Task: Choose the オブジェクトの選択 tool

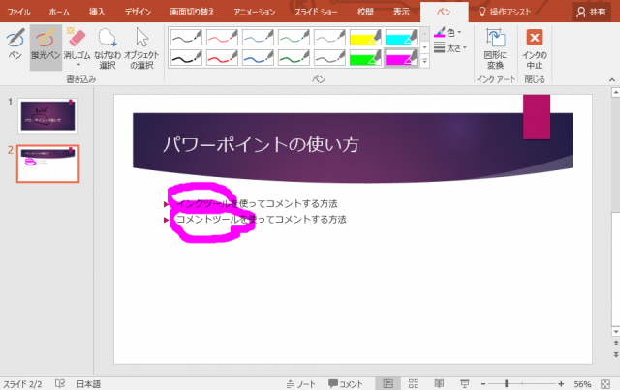Action: pos(141,45)
